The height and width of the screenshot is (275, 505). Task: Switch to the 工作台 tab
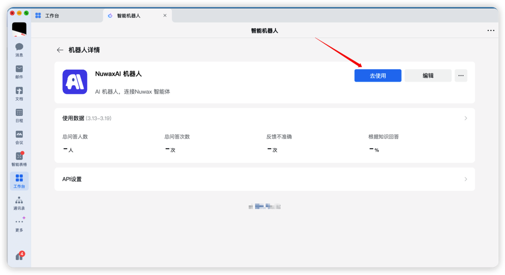tap(67, 16)
